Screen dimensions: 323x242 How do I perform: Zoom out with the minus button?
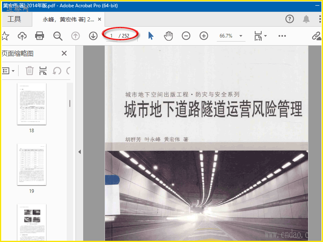coord(186,36)
